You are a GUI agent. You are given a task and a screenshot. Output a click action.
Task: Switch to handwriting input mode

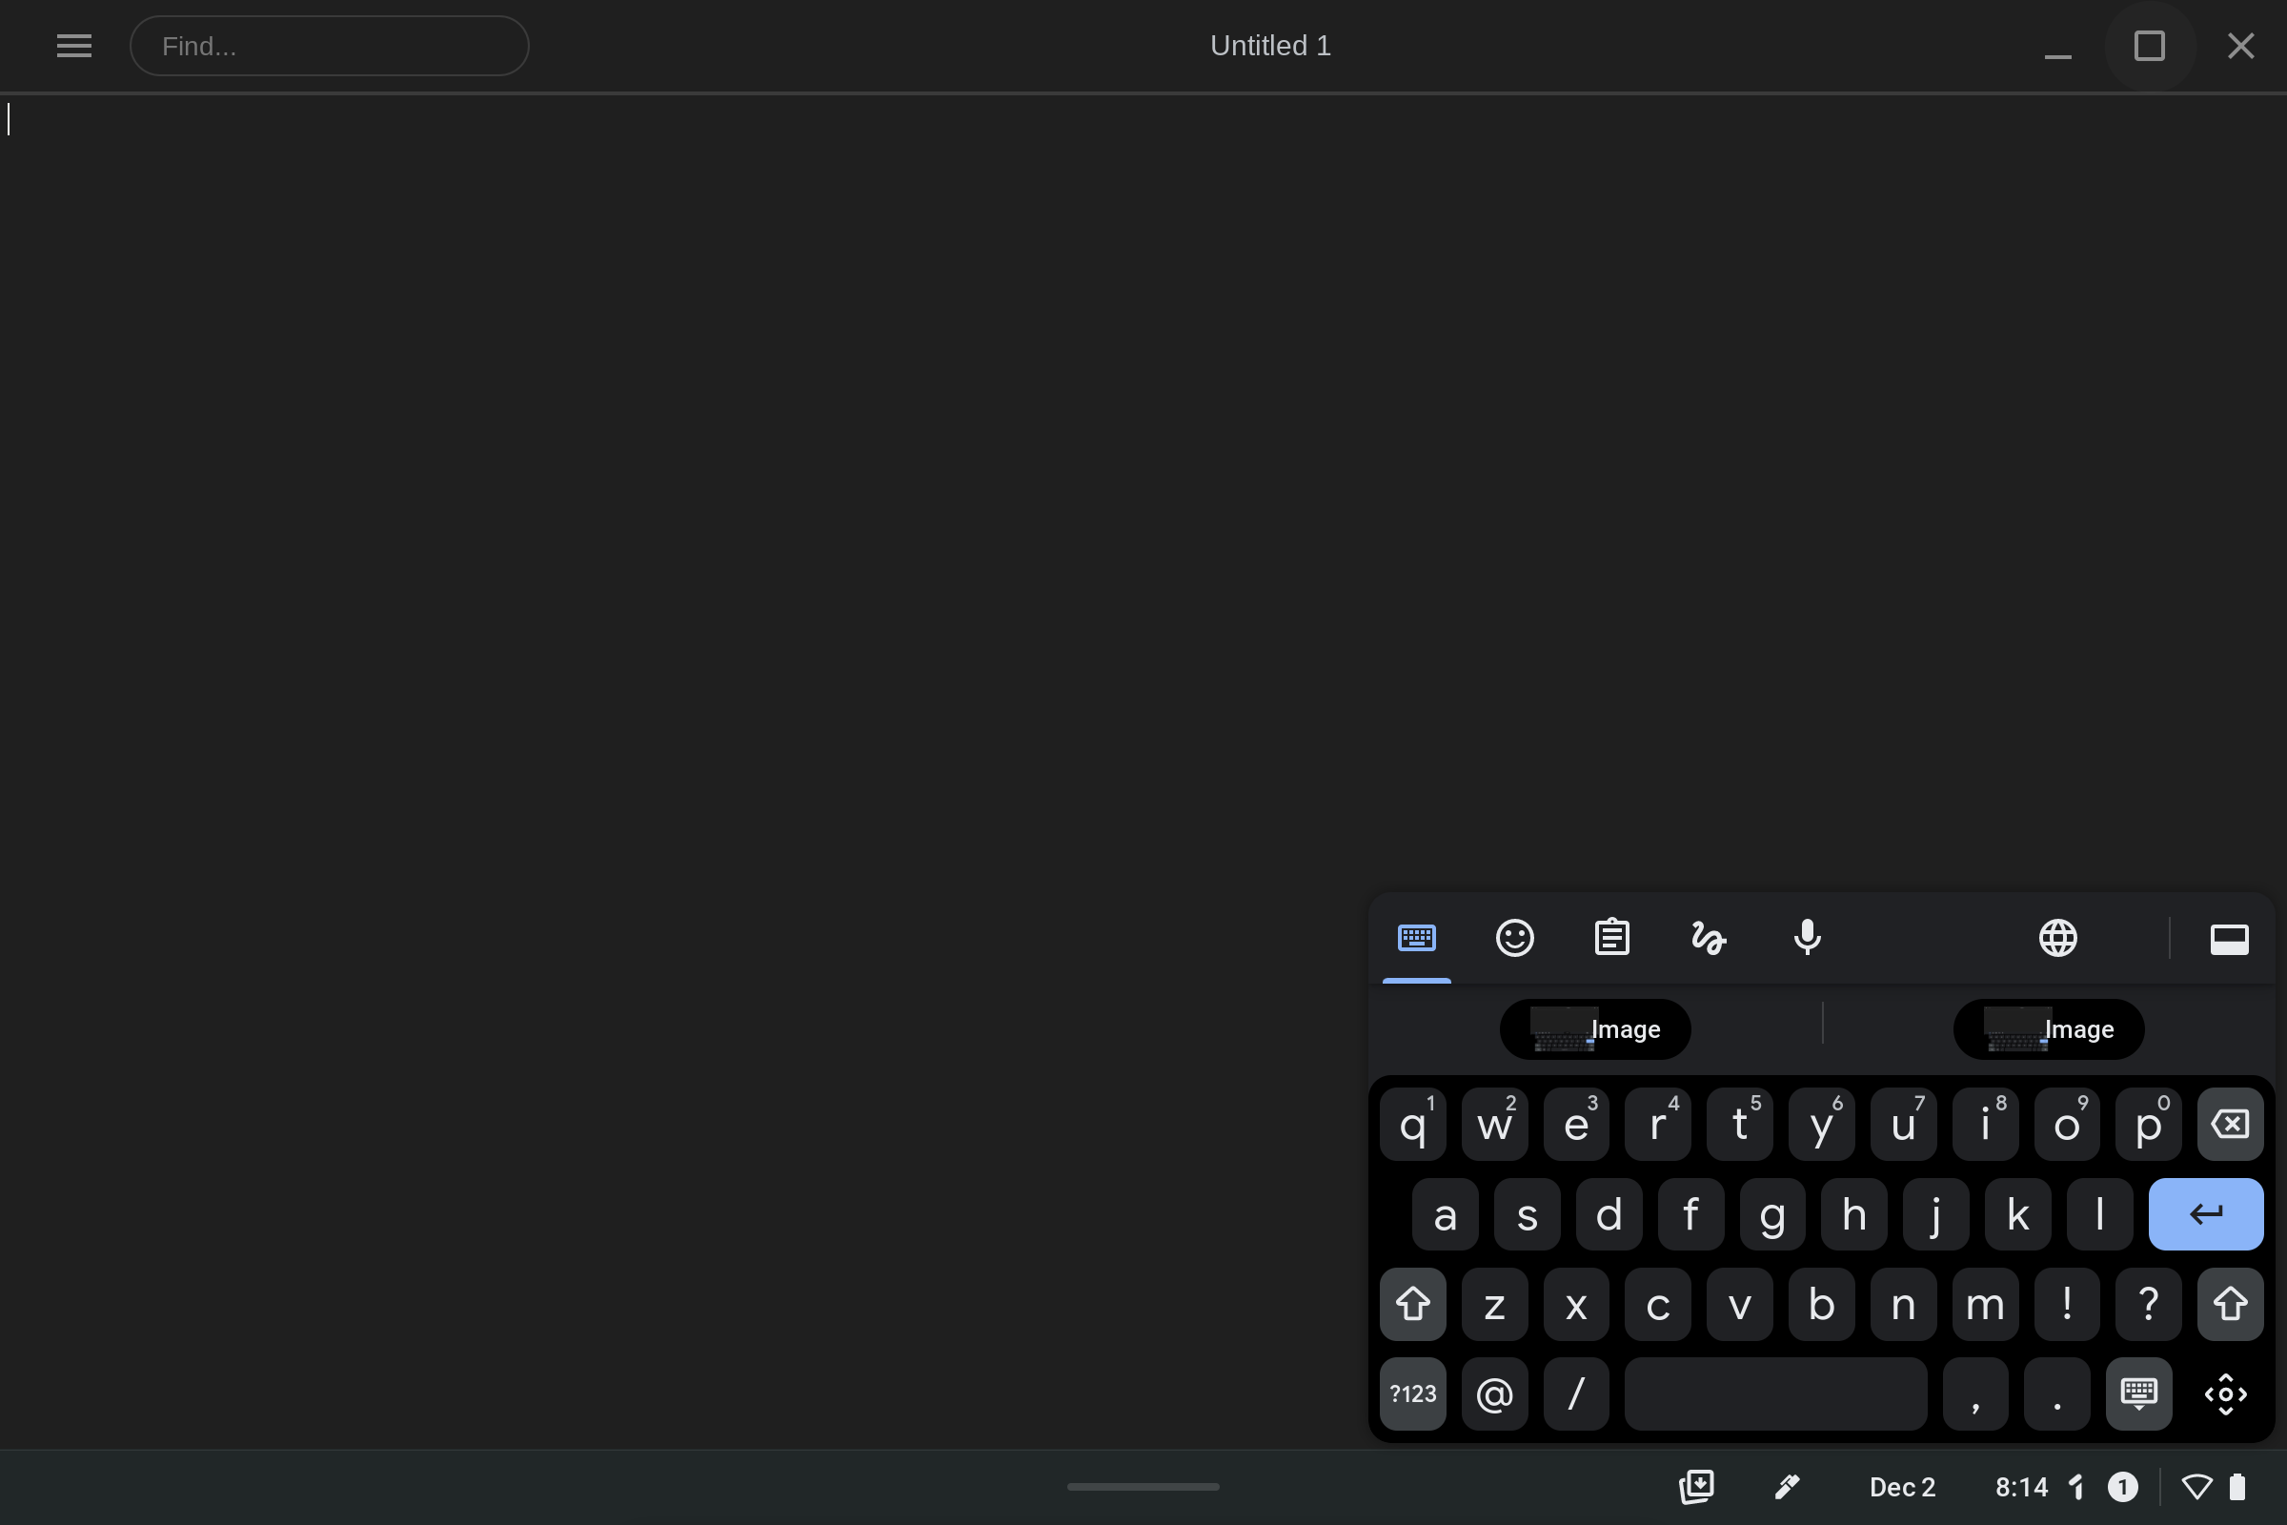1709,938
